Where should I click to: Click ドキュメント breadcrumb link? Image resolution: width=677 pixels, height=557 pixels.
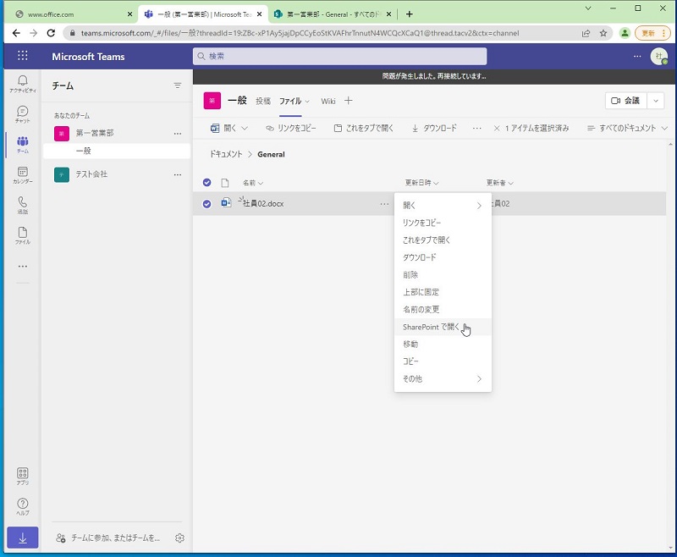tap(226, 154)
